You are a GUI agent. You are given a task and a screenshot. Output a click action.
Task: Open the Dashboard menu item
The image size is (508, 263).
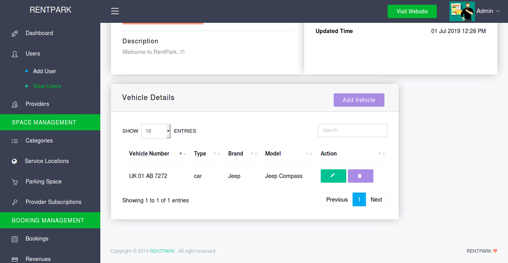coord(39,33)
